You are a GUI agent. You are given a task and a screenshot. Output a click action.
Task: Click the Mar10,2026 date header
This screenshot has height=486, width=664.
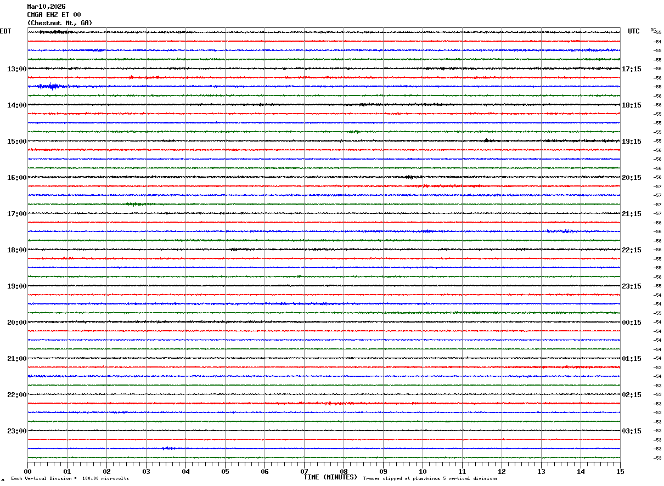point(46,7)
